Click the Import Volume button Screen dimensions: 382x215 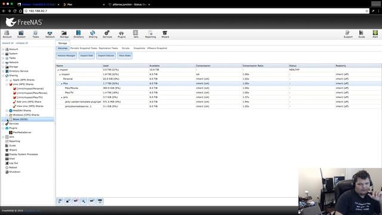[x=106, y=56]
